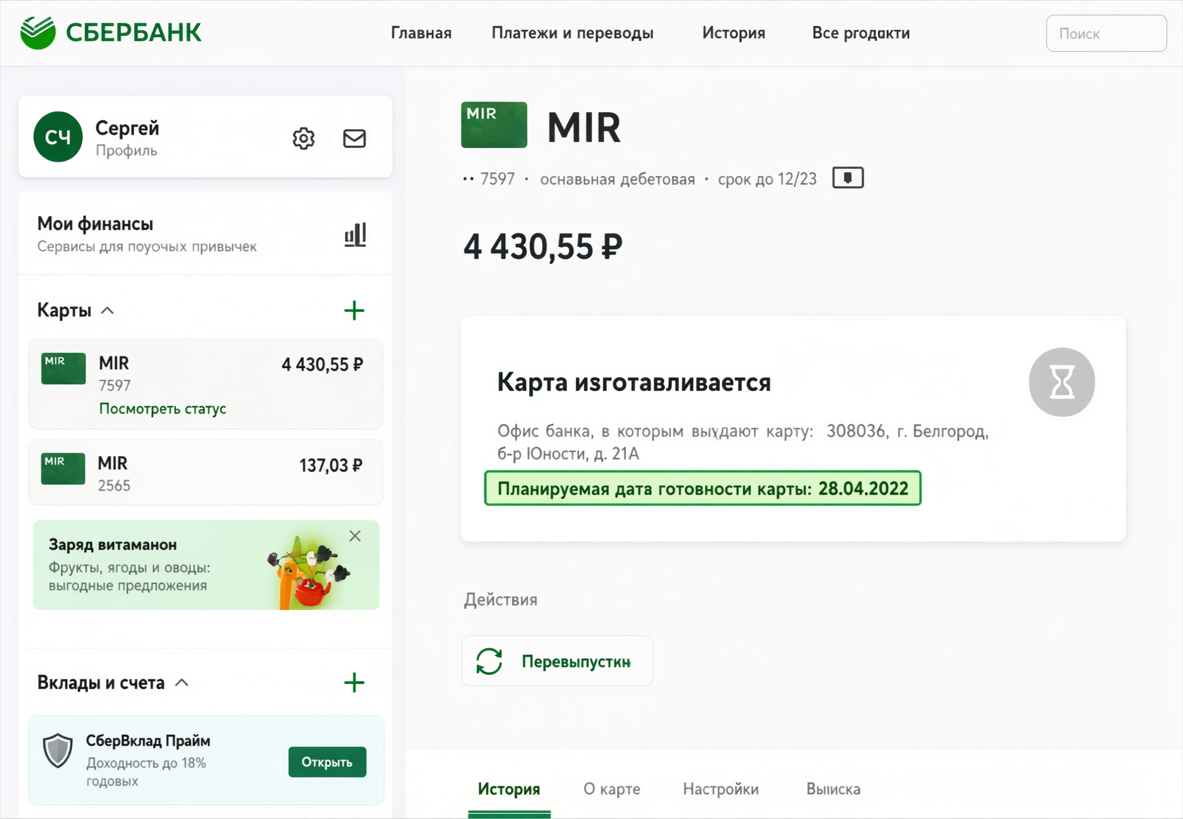This screenshot has height=819, width=1183.
Task: Click balance text 4 430,55 ₽ heading
Action: (543, 247)
